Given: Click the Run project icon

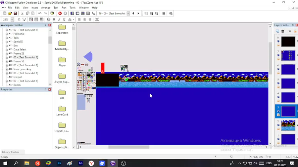Looking at the screenshot, I should point(146,14).
